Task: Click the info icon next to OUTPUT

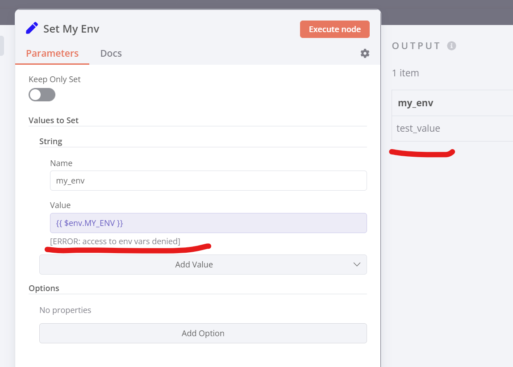Action: point(451,46)
